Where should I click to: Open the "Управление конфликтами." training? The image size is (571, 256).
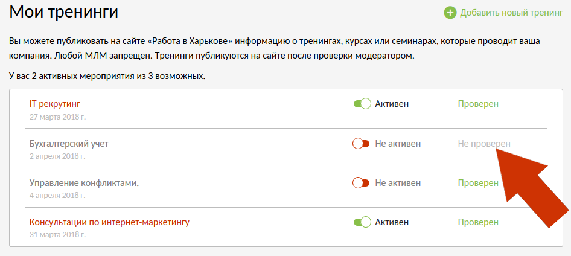[84, 182]
